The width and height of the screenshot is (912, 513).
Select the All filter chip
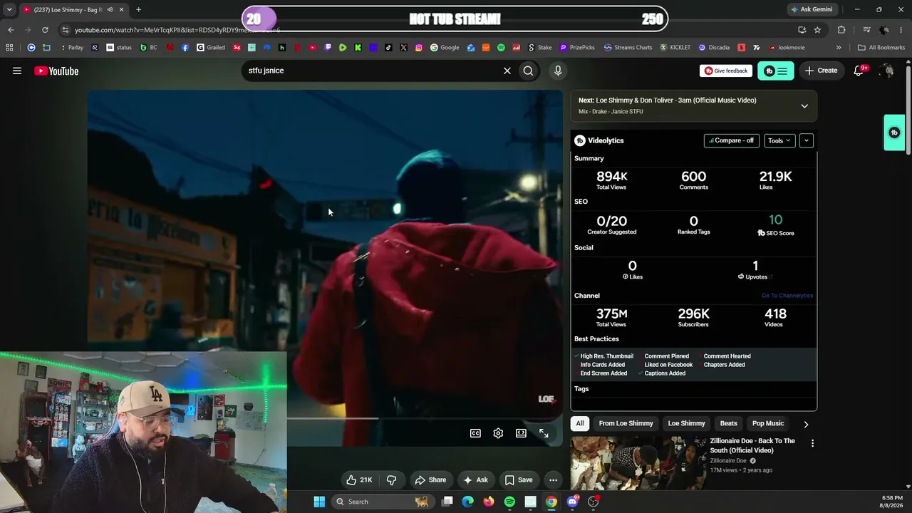pos(580,423)
